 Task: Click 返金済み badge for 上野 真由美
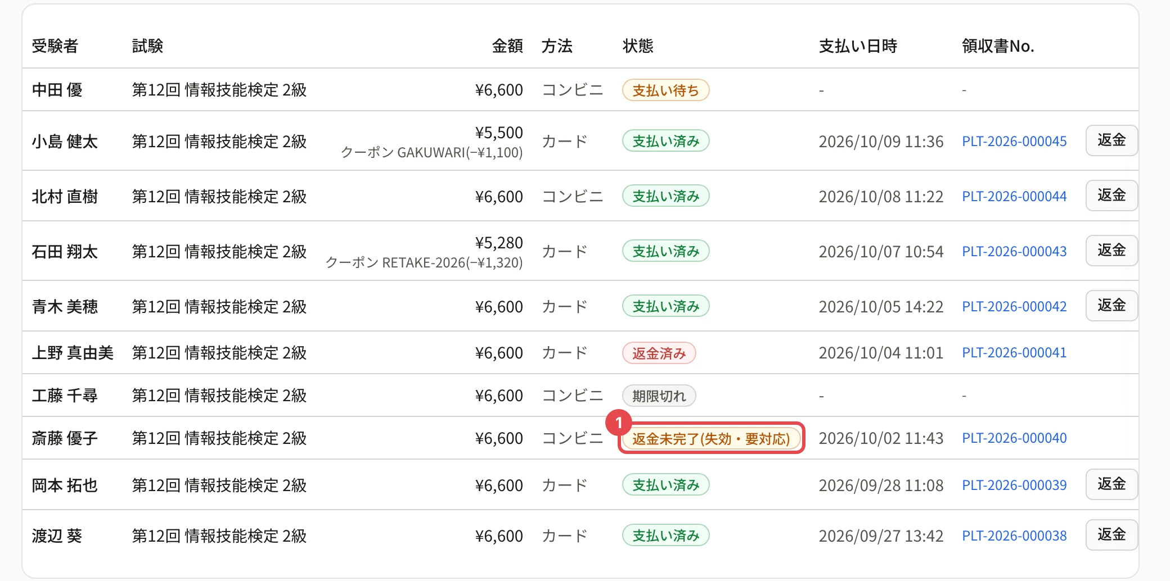click(659, 353)
